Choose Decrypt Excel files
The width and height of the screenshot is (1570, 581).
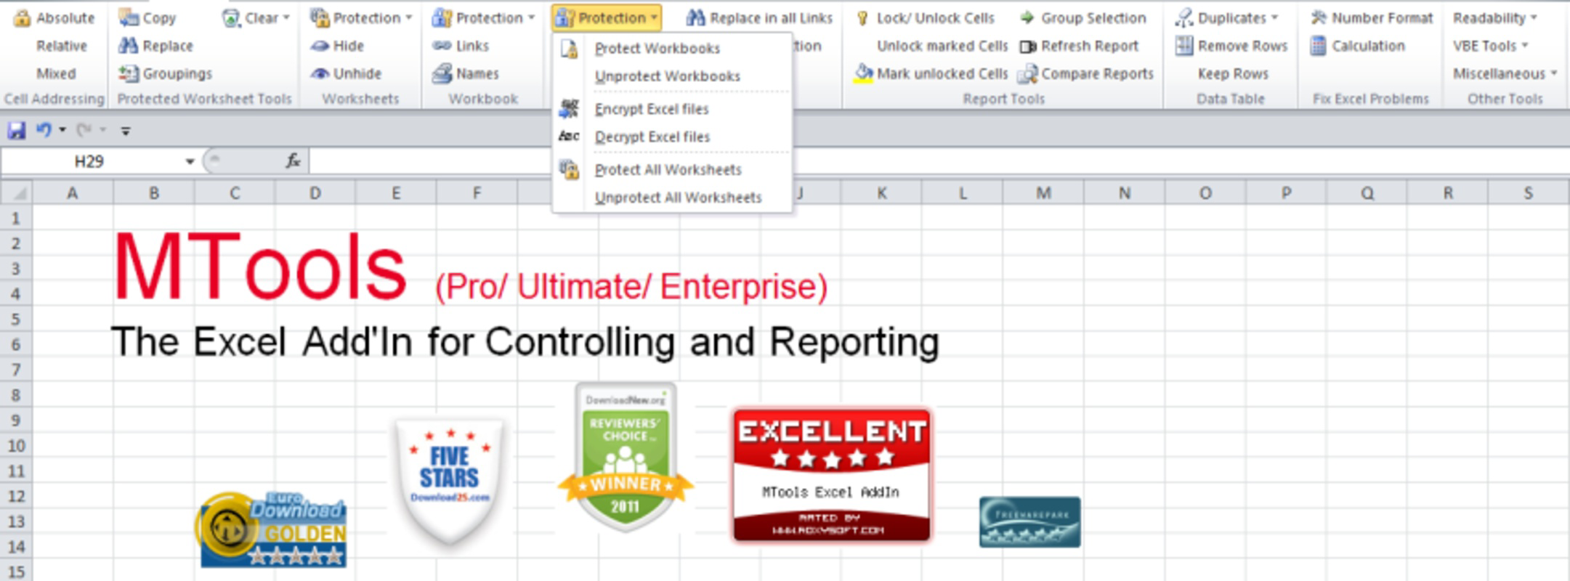652,137
